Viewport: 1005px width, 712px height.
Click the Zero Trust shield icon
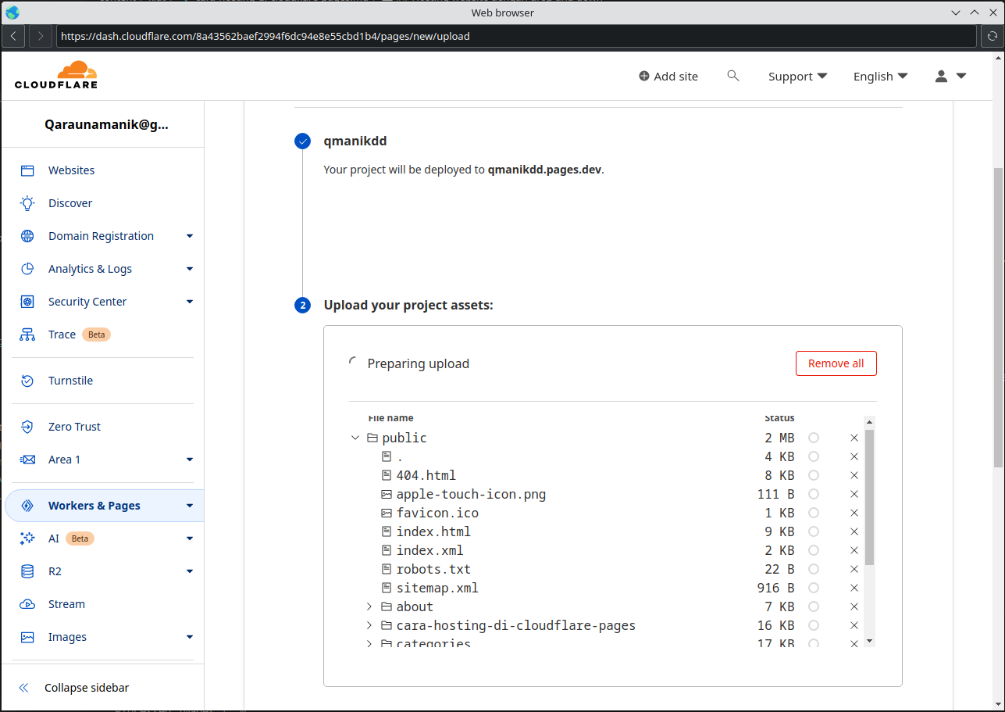pyautogui.click(x=27, y=427)
